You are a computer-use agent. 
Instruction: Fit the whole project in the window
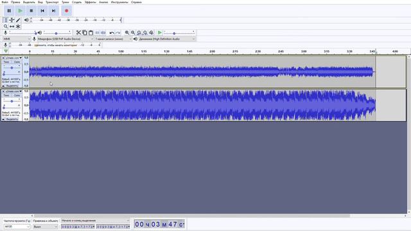click(x=145, y=33)
